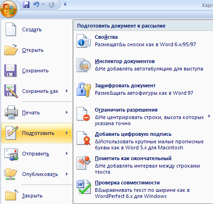Click the floppy with pencil icon for Сохранить как
The image size is (213, 204).
11,91
